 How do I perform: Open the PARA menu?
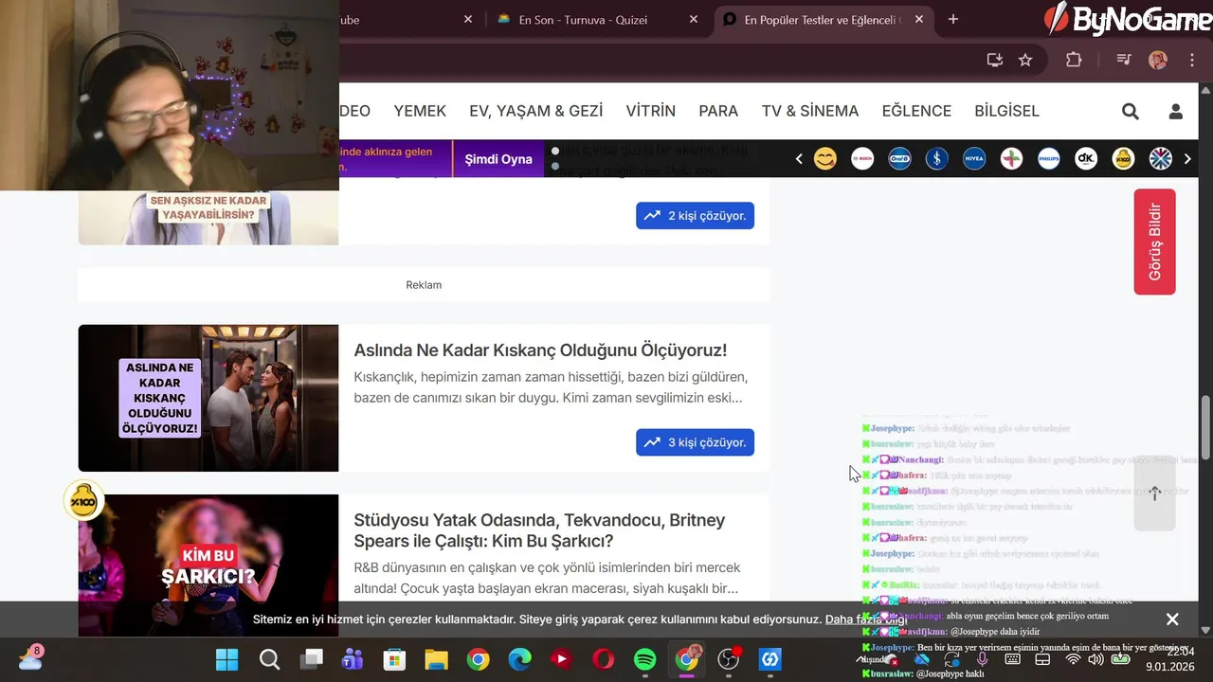pos(718,111)
